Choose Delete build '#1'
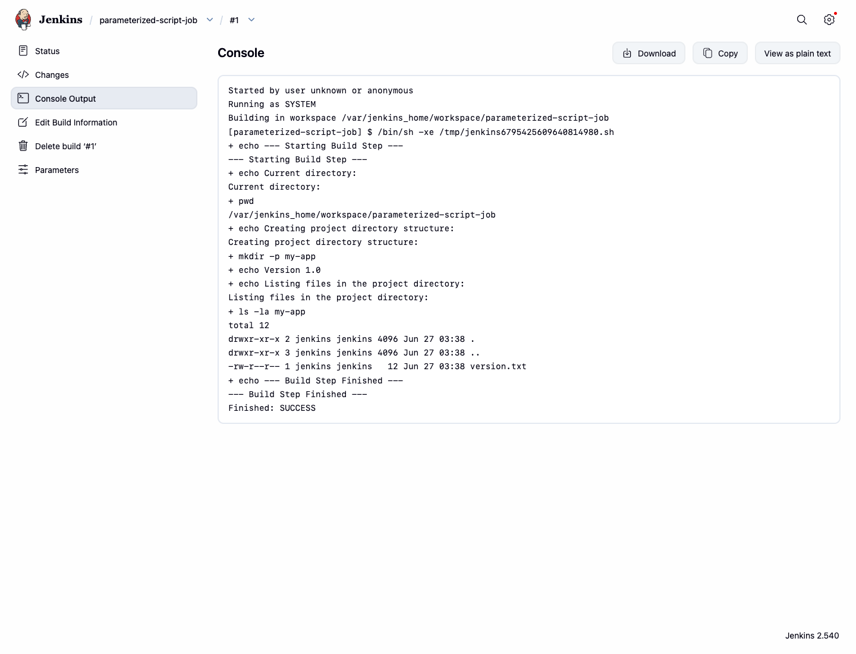This screenshot has width=856, height=654. click(104, 146)
